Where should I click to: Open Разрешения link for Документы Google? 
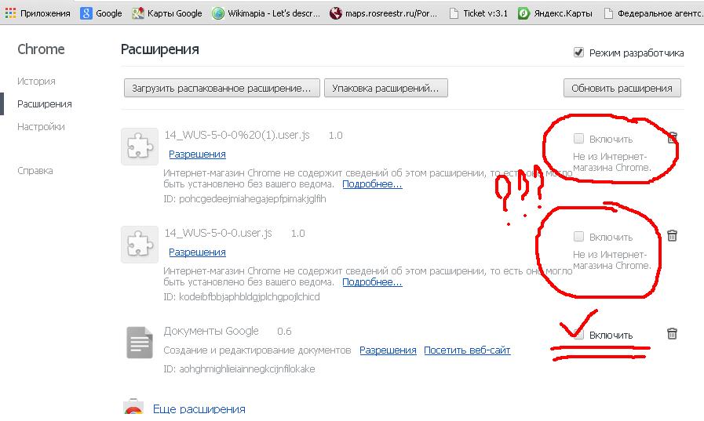[388, 350]
